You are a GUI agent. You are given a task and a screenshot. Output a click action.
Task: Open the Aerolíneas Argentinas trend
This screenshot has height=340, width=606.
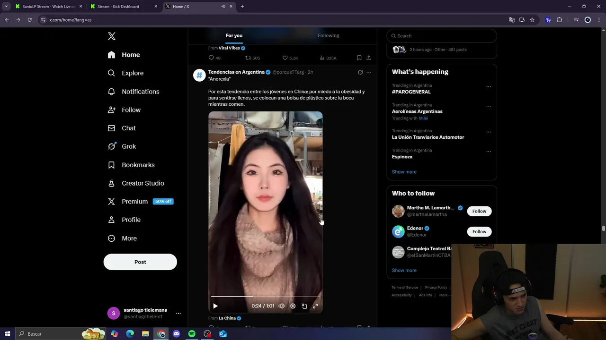coord(417,111)
